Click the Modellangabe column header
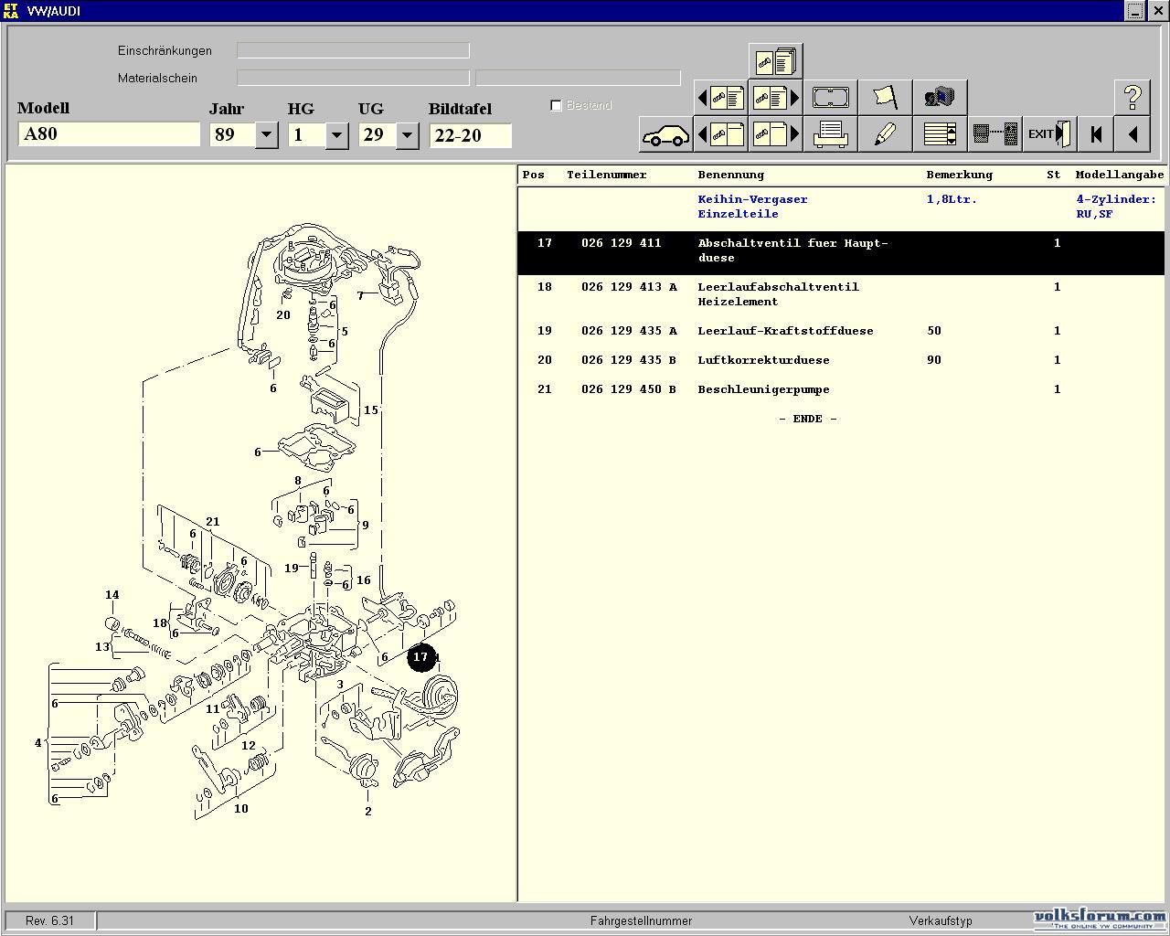Screen dimensions: 1170x936 point(1120,175)
